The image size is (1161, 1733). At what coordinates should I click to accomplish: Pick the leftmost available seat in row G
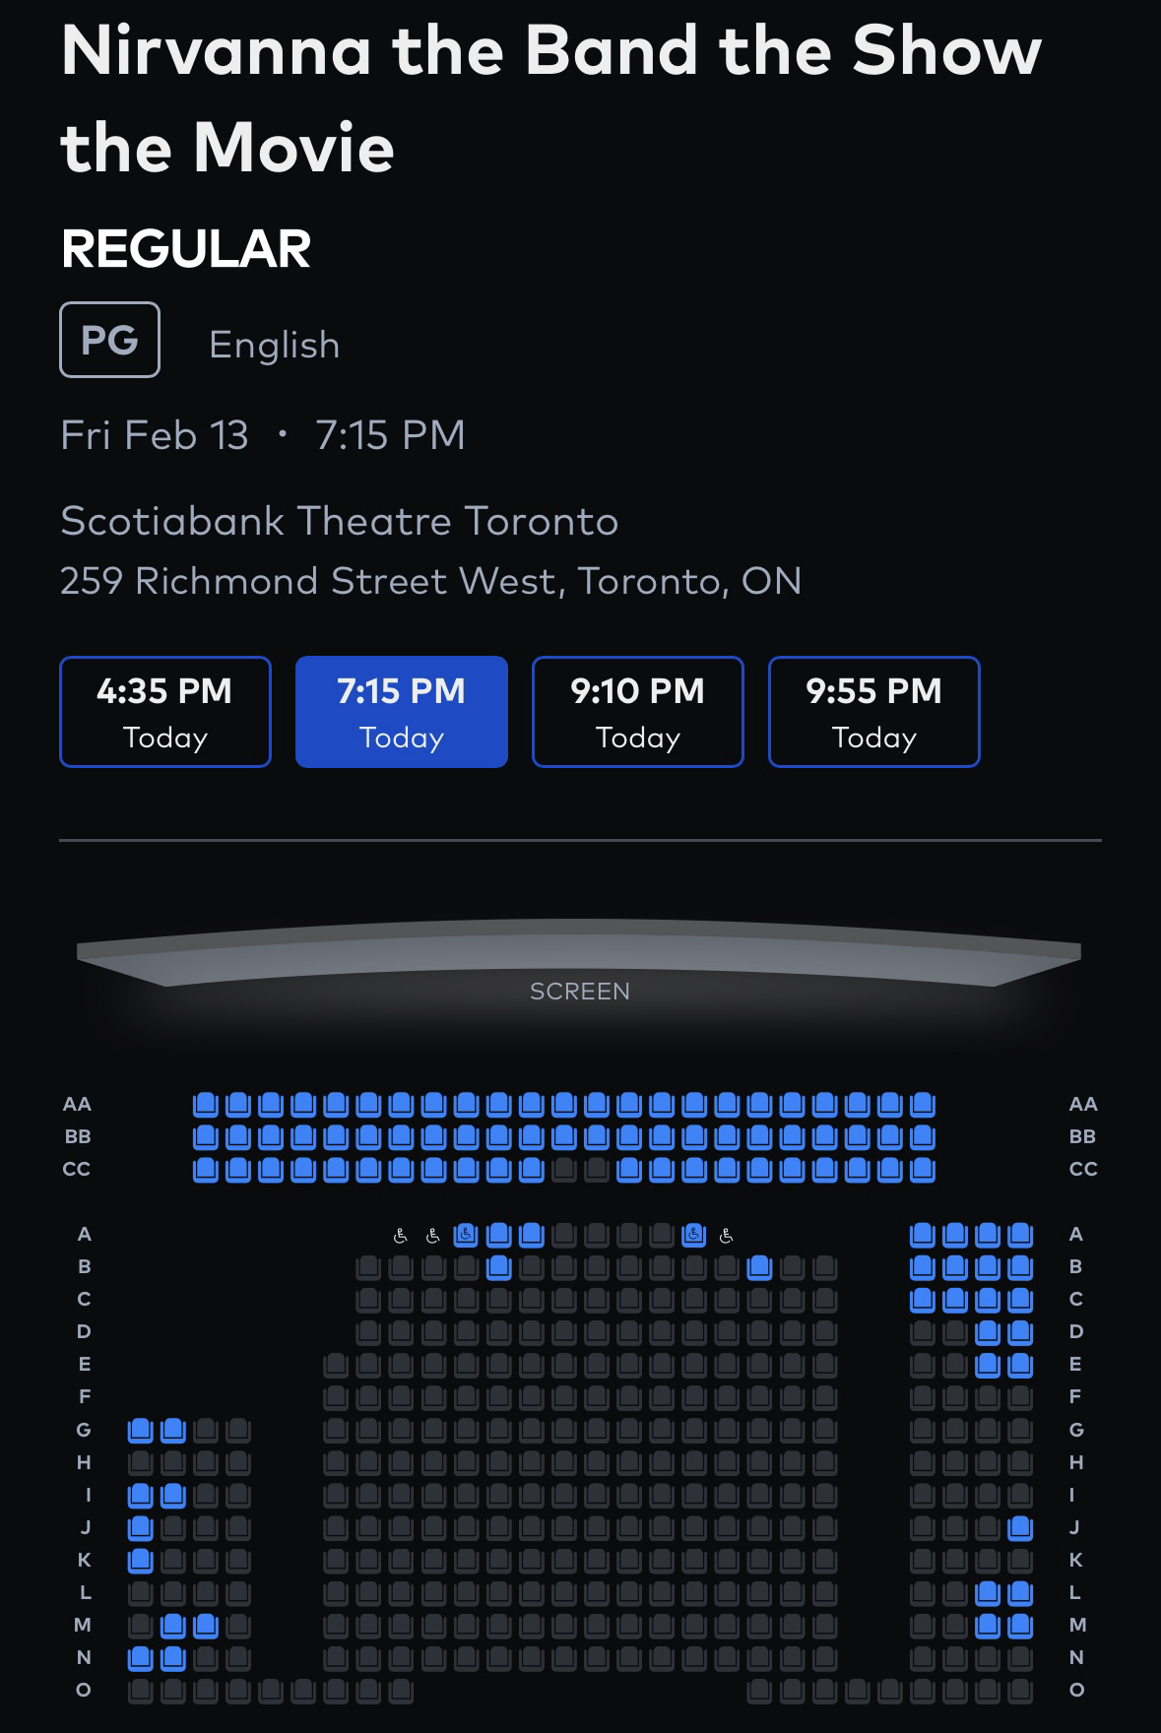[140, 1430]
